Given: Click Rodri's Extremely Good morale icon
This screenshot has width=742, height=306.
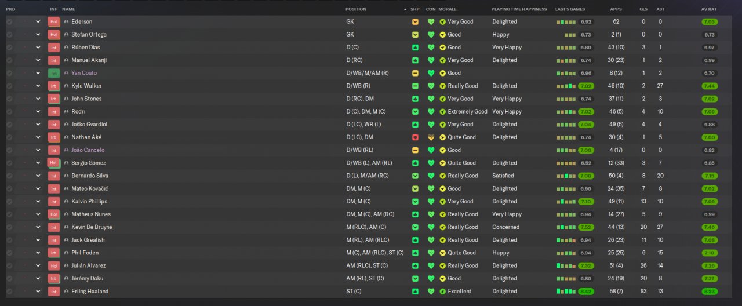Looking at the screenshot, I should coord(443,112).
